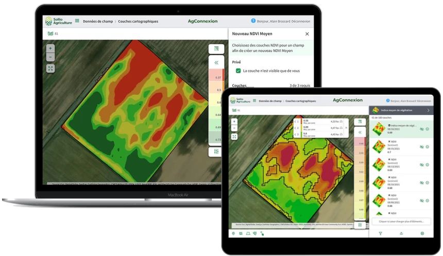Open the legend table icon on laptop map
The image size is (443, 256).
(216, 48)
